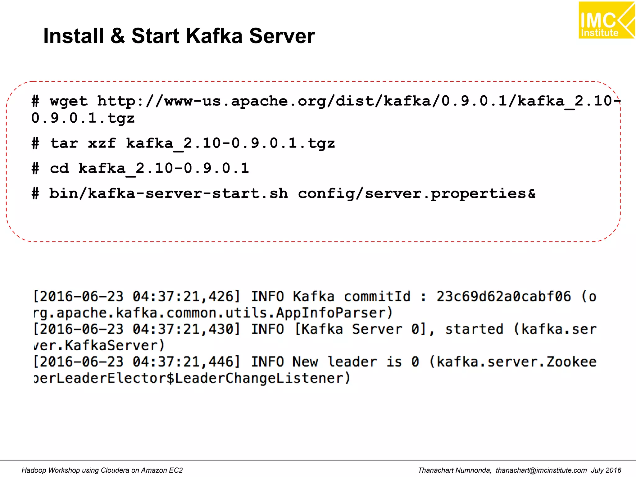Click the ver.KafkaServer) log text
Image resolution: width=636 pixels, height=477 pixels.
click(99, 346)
